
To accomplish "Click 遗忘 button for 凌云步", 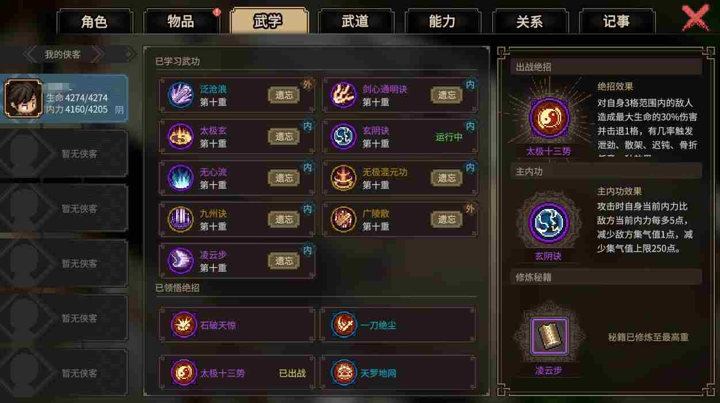I will pos(284,261).
